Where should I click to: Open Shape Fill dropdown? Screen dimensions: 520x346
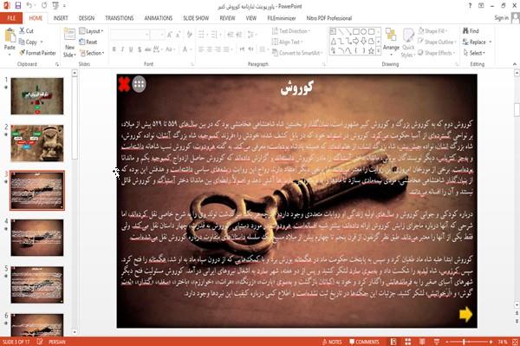click(432, 31)
